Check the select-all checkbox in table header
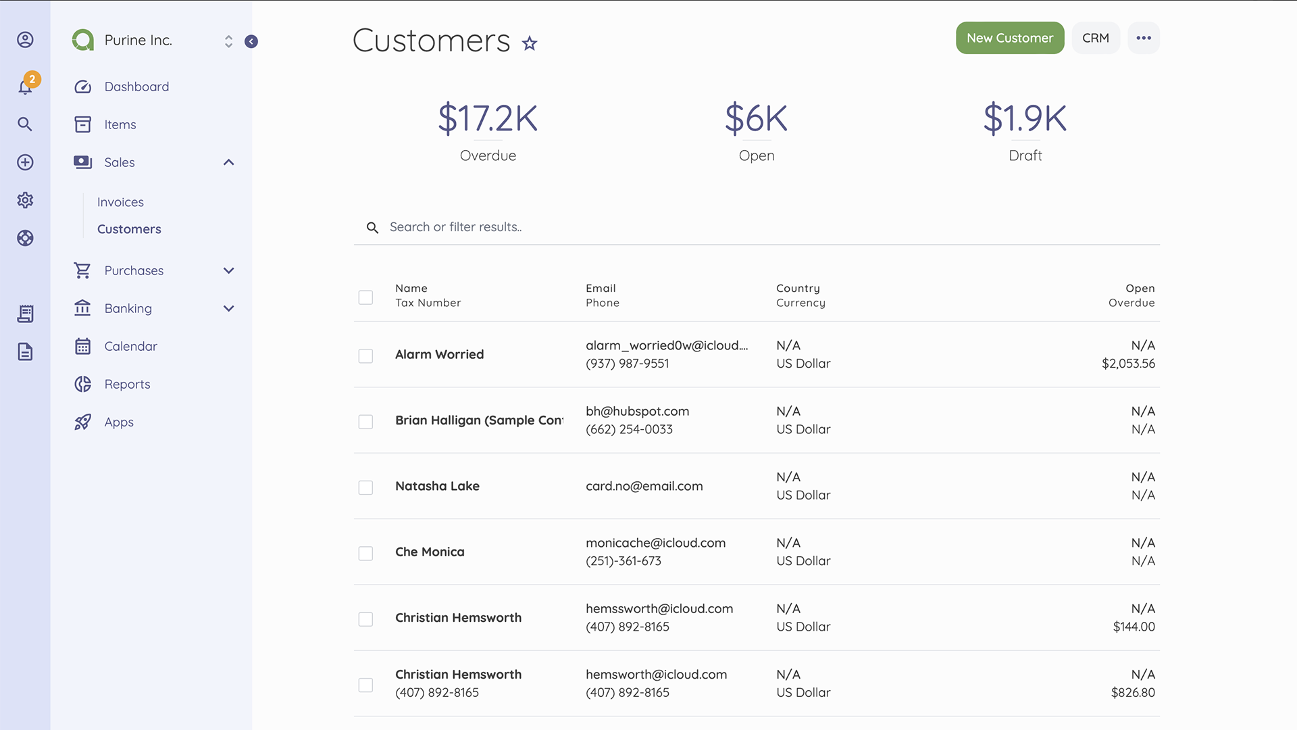1297x730 pixels. 365,297
